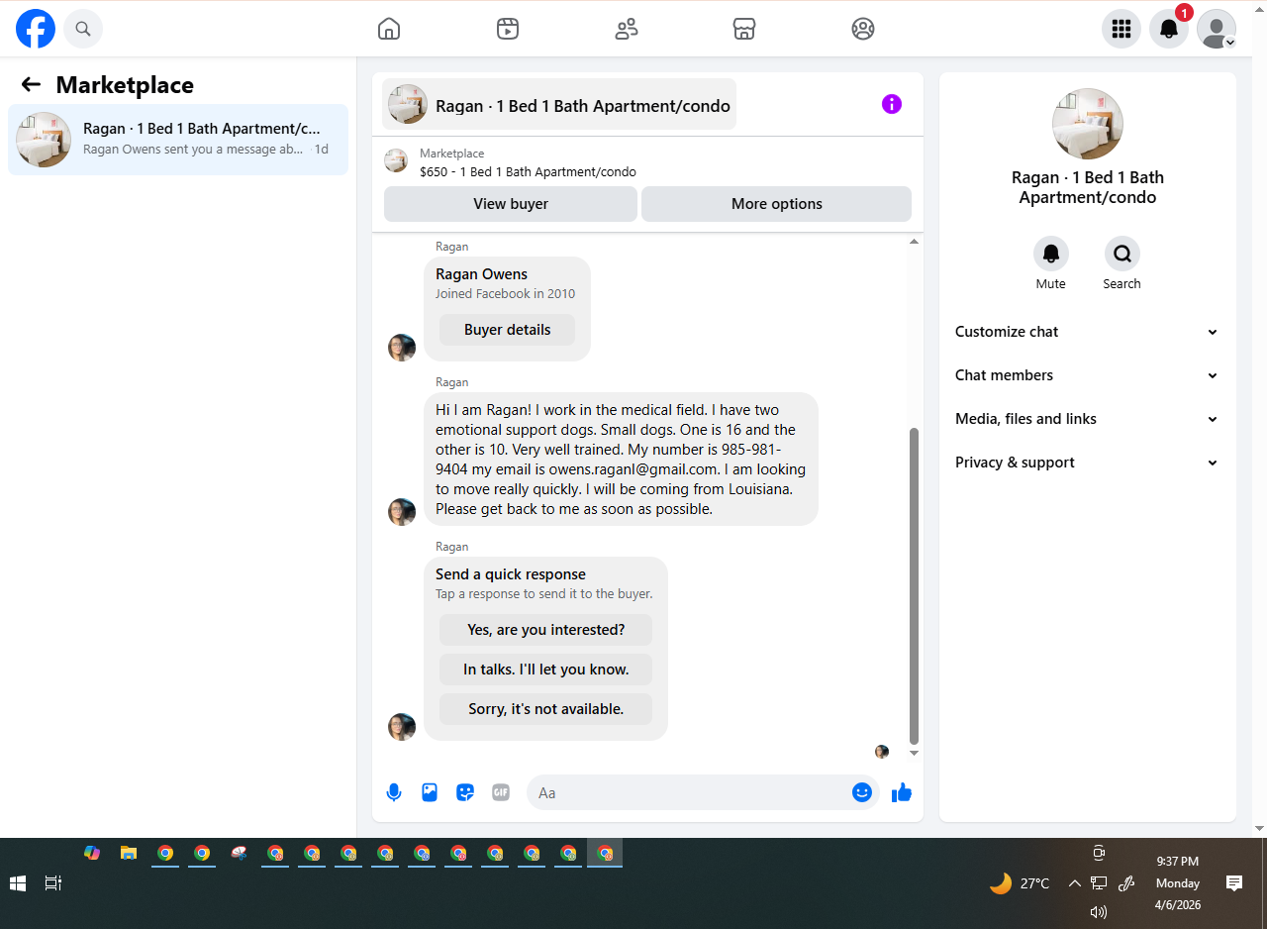Screen dimensions: 1267x929
Task: Open the $650 Marketplace listing row
Action: (x=647, y=162)
